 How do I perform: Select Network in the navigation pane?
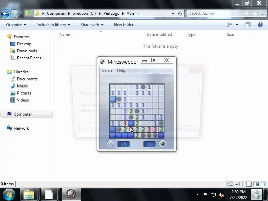[21, 128]
